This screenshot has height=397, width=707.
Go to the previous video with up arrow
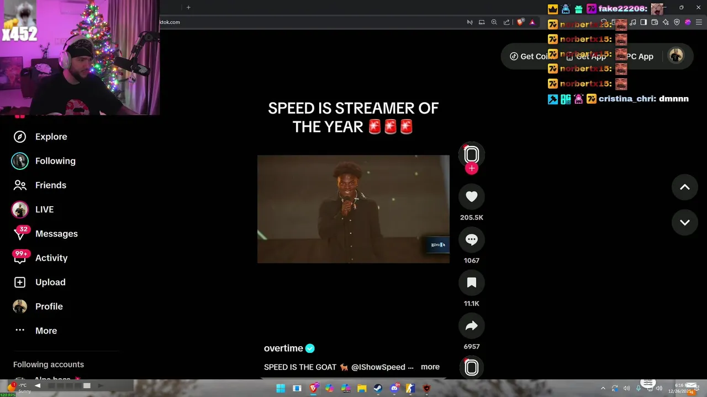(x=685, y=187)
